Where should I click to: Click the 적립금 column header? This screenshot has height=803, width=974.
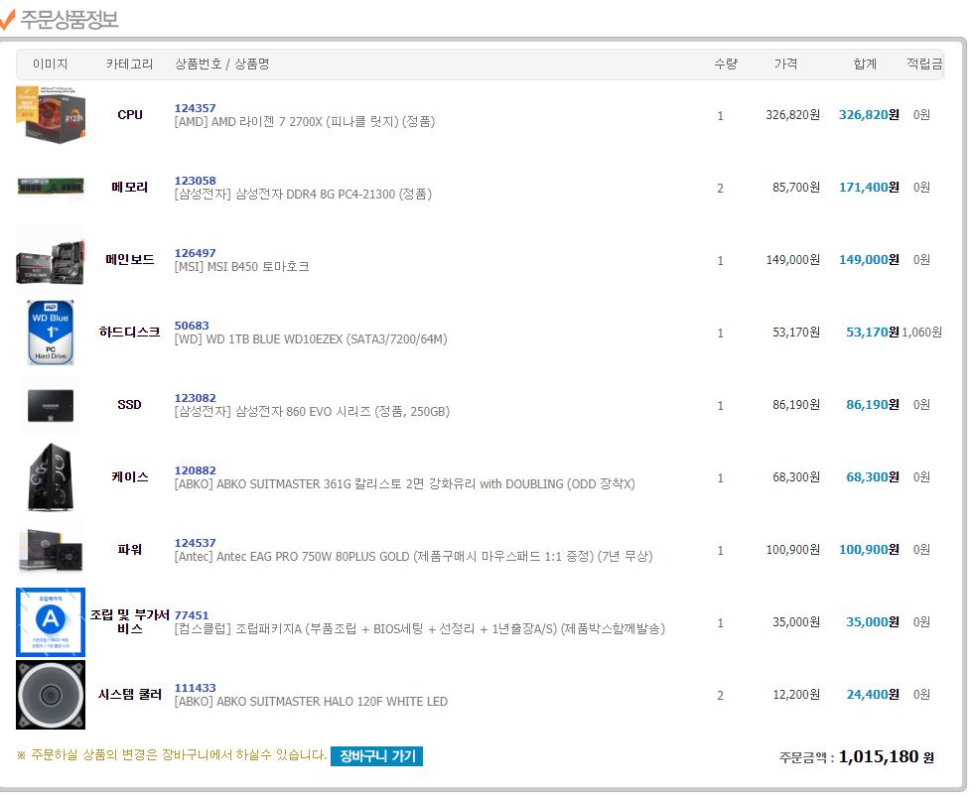(924, 64)
